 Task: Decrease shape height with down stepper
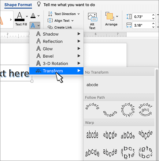click(x=153, y=18)
